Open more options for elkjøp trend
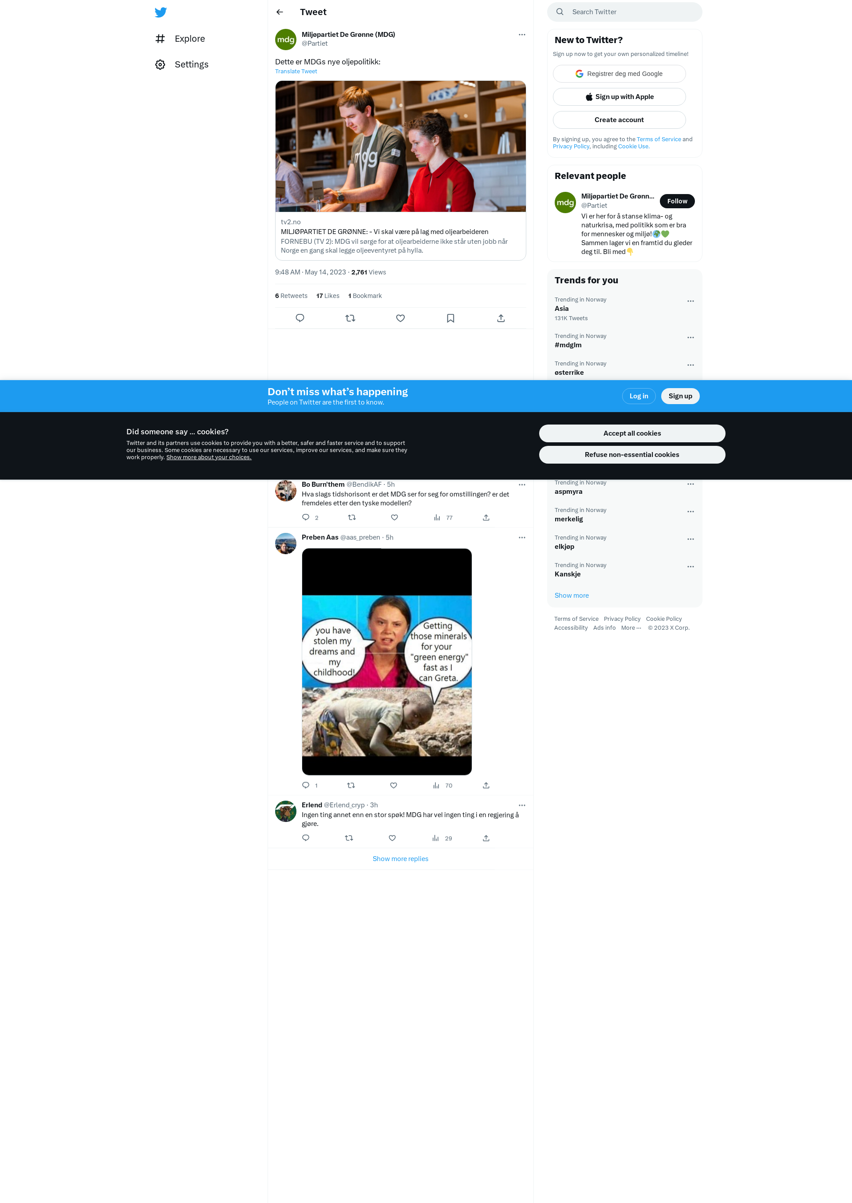This screenshot has height=1203, width=852. (690, 539)
